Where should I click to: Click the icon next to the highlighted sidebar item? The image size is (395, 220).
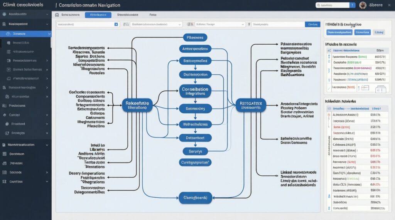pyautogui.click(x=8, y=34)
